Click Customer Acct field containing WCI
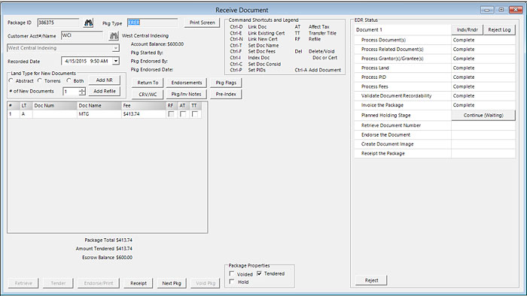Image resolution: width=527 pixels, height=296 pixels. tap(81, 35)
